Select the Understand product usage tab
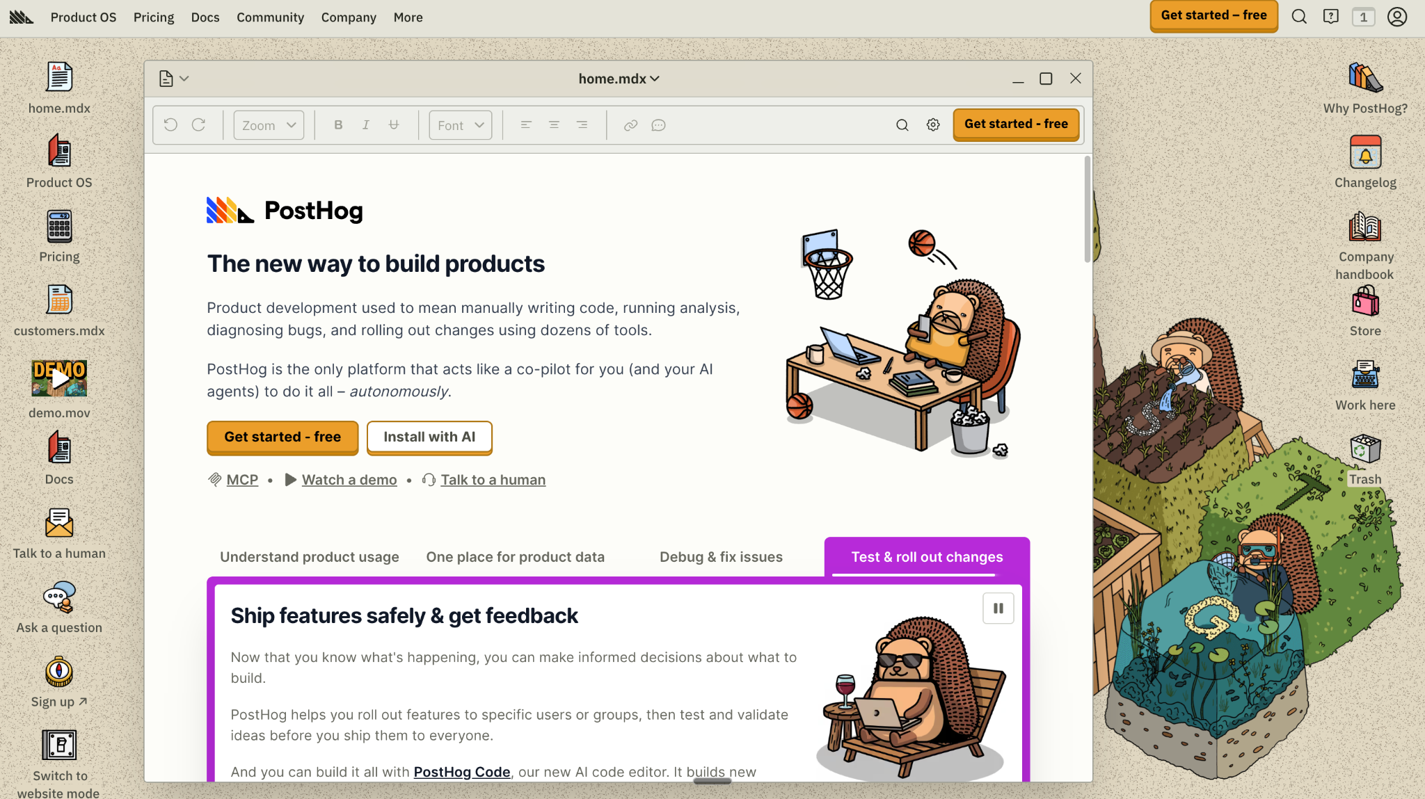The image size is (1425, 799). (310, 557)
